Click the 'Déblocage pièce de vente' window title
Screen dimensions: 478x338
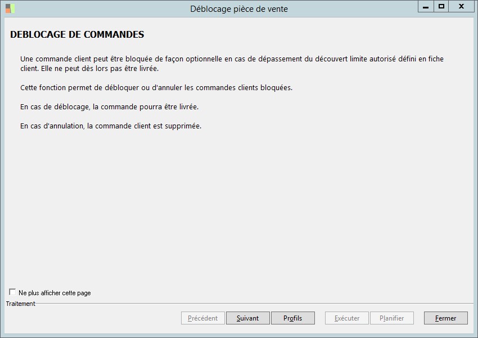point(239,9)
